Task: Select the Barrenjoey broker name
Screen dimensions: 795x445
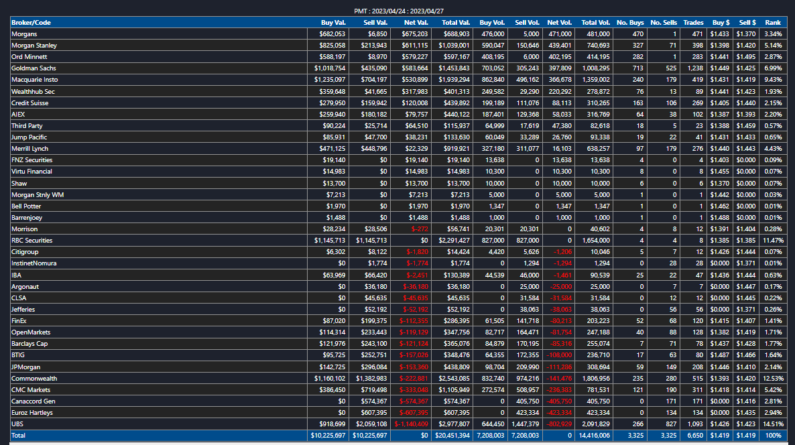Action: click(27, 217)
